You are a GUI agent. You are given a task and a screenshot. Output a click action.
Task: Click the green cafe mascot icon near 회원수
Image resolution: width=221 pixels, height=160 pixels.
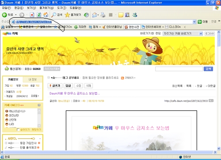[7, 69]
